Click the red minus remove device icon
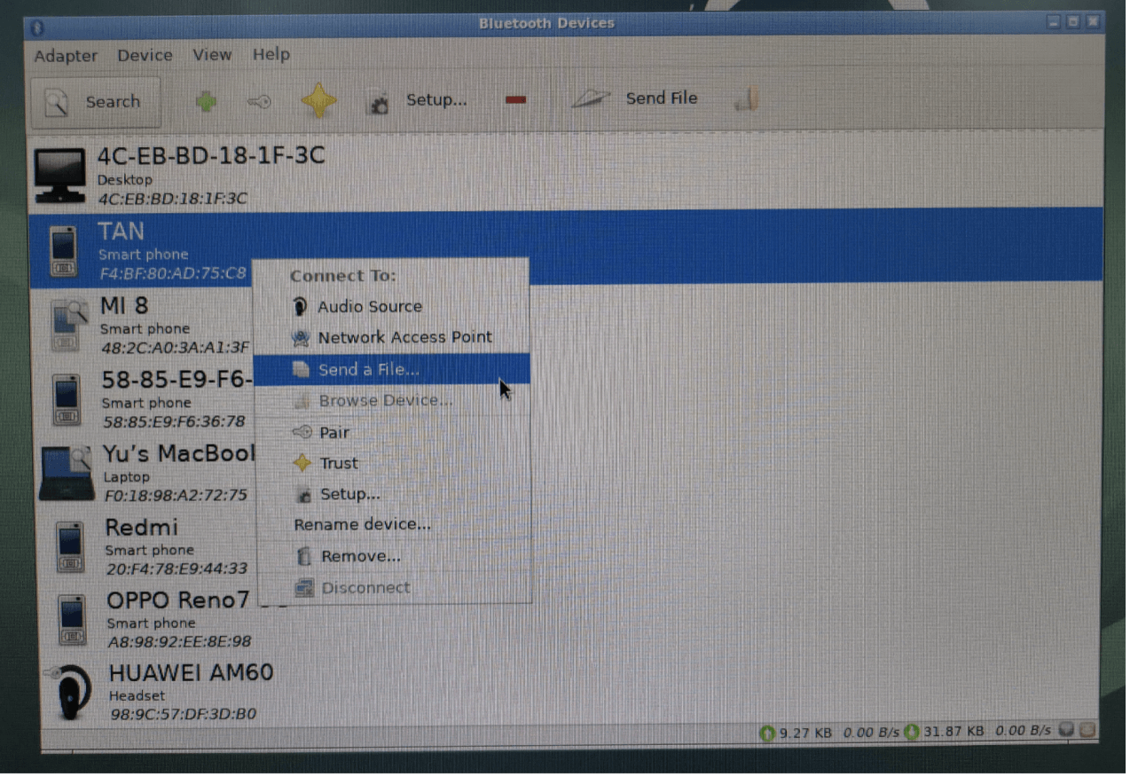The width and height of the screenshot is (1130, 777). 515,100
